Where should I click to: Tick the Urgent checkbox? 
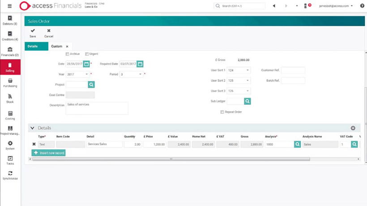click(x=87, y=54)
